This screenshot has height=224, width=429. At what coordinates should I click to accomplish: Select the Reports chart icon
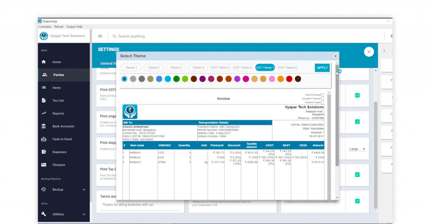[44, 113]
